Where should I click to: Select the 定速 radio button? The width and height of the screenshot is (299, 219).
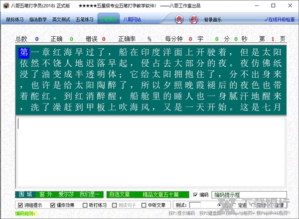click(234, 205)
